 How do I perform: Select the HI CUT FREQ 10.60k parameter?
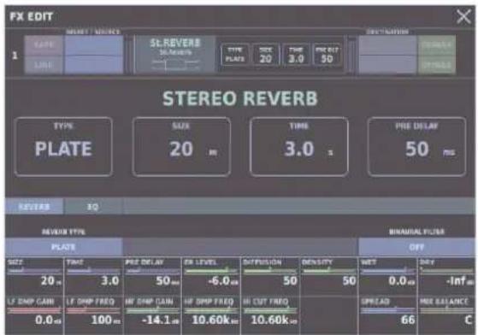[x=270, y=315]
